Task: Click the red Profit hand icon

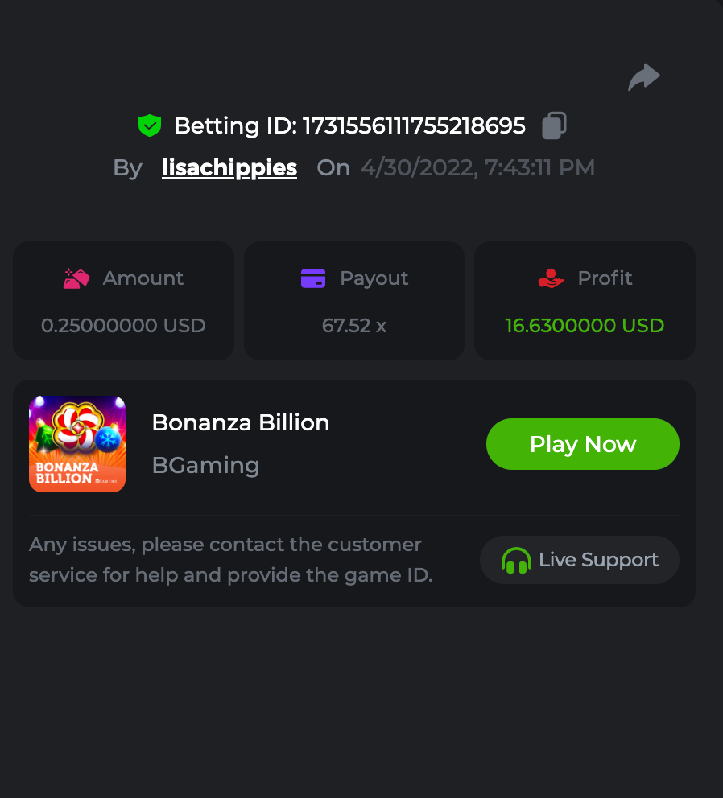Action: click(551, 278)
